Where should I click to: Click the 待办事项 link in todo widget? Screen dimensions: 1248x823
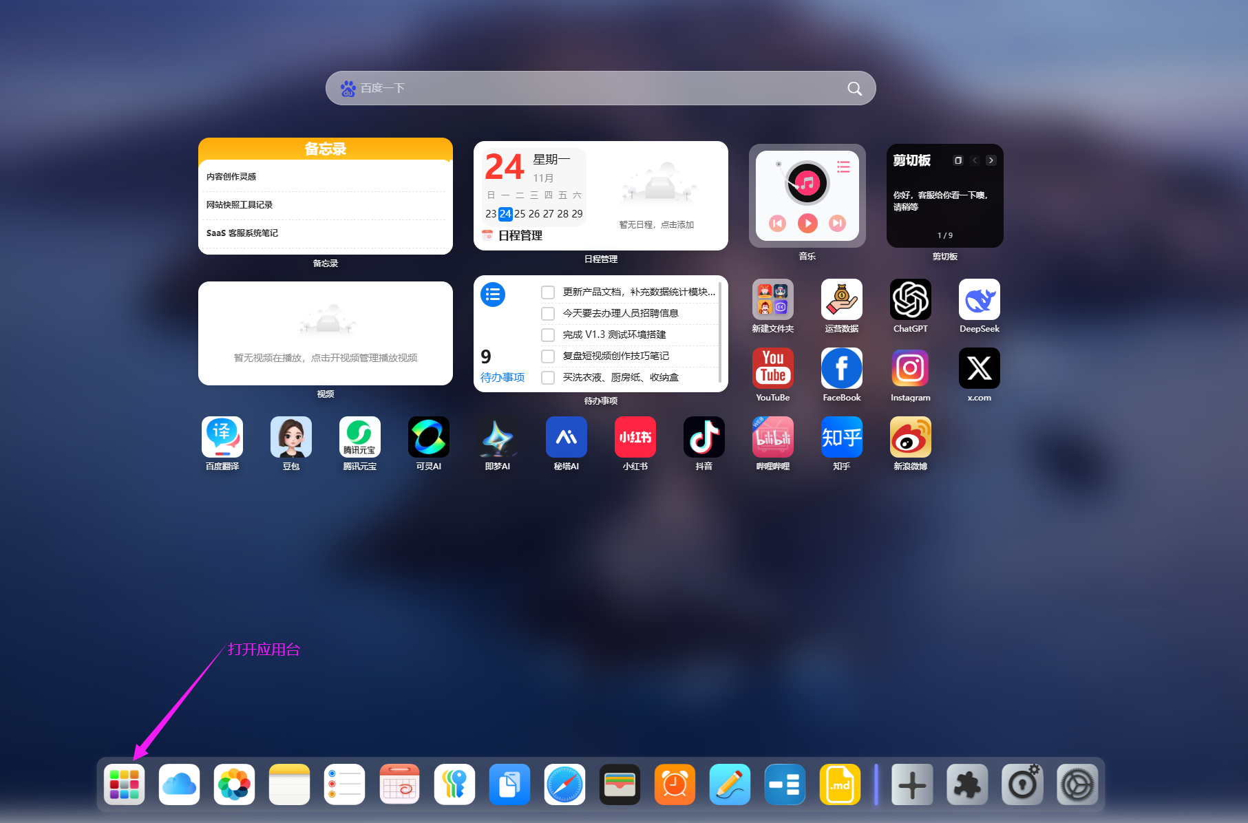503,377
